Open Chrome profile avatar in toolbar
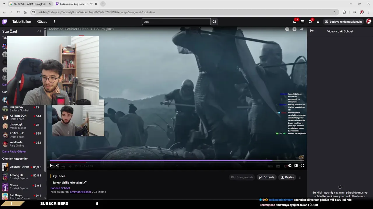The height and width of the screenshot is (209, 373). (362, 12)
